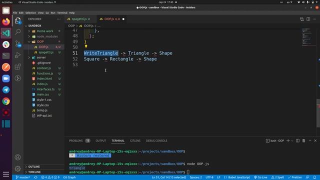Split the terminal panel

click(298, 140)
